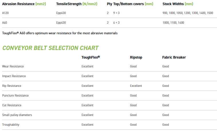The height and width of the screenshot is (136, 217).
Task: Select the A60 stock widths values
Action: pos(173,23)
